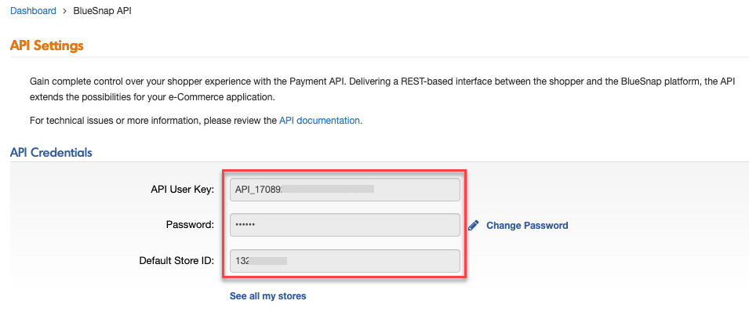Click the API User Key field
The width and height of the screenshot is (749, 315).
coord(345,190)
